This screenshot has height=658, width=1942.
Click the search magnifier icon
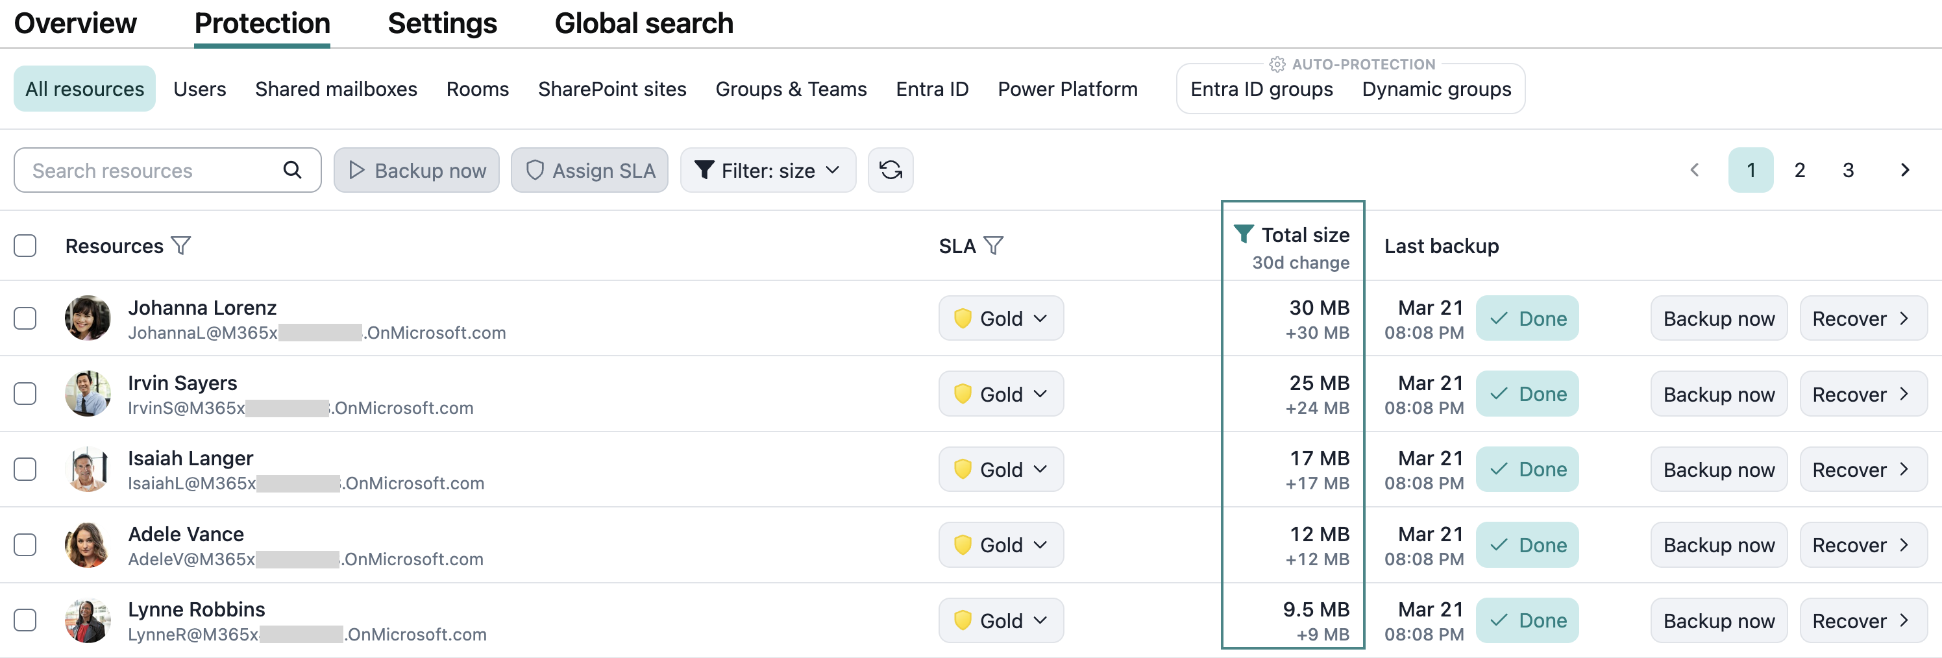293,171
